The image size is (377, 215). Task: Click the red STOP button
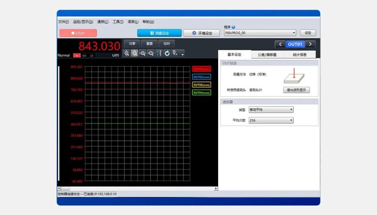(78, 33)
